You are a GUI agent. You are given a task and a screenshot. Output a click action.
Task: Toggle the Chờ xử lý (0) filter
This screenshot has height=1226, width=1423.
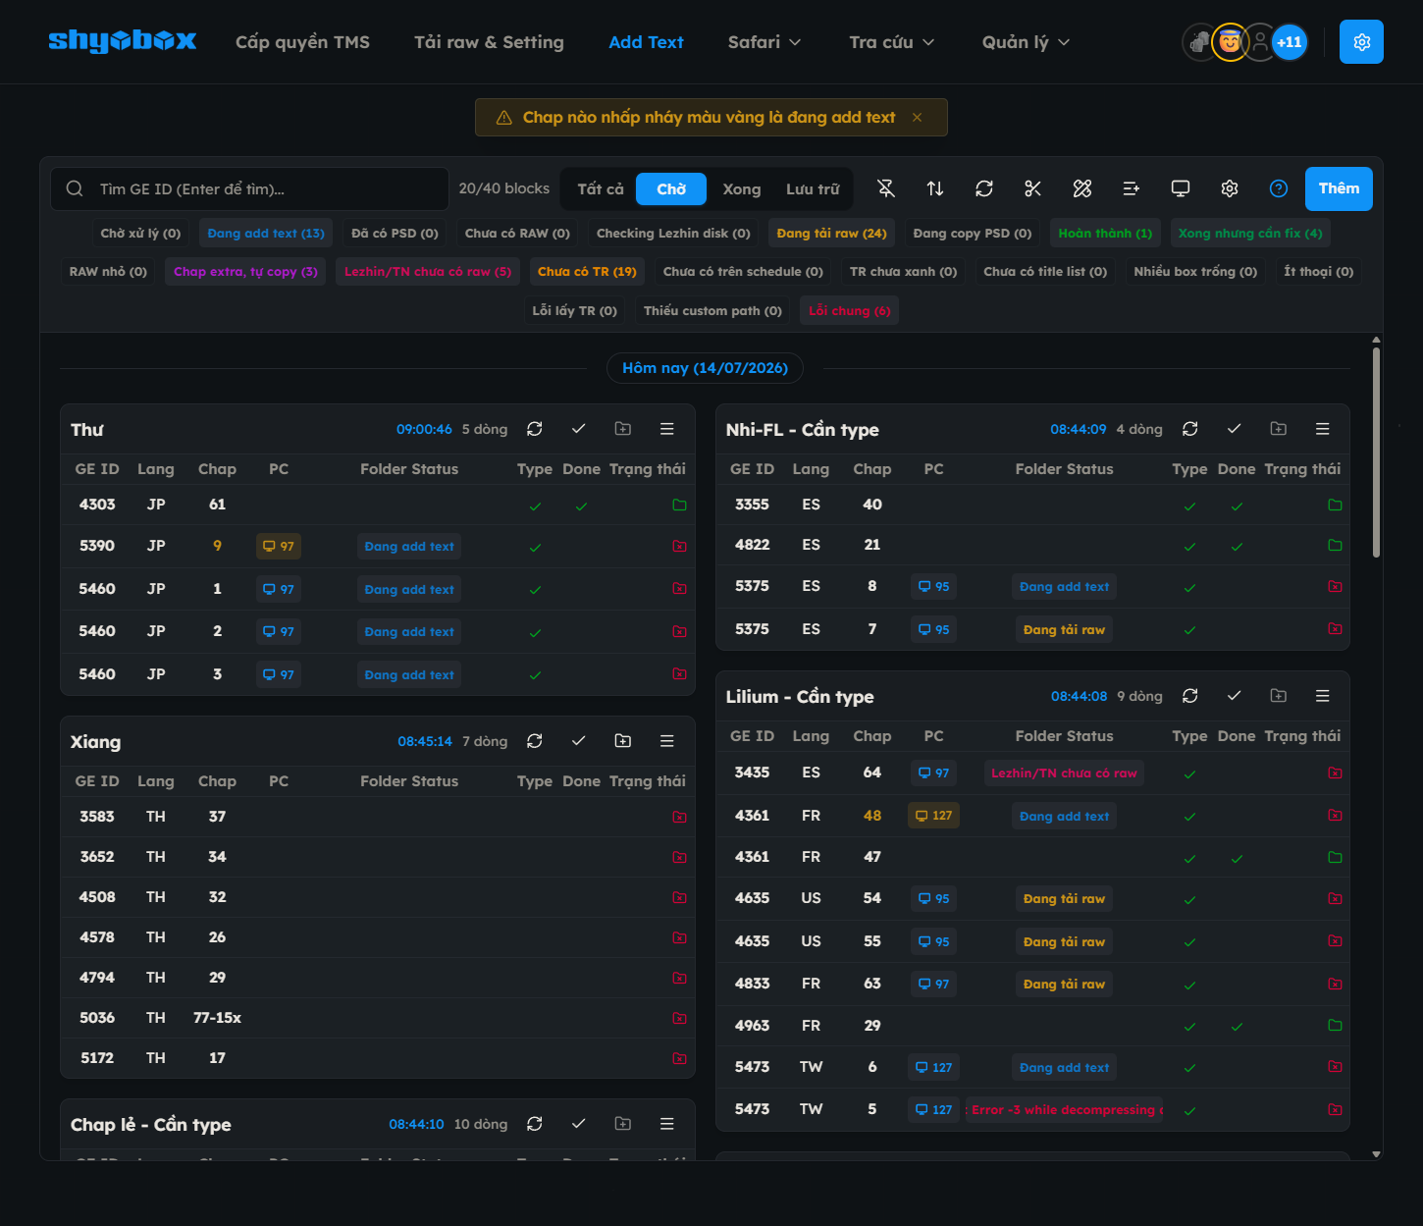140,234
